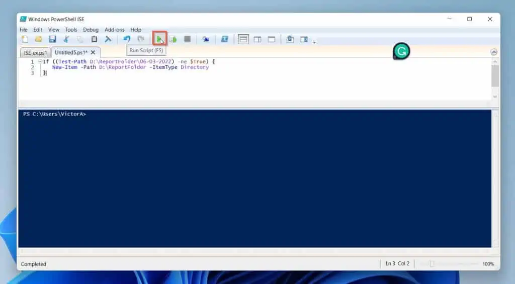Open the View menu
This screenshot has width=515, height=284.
click(53, 30)
